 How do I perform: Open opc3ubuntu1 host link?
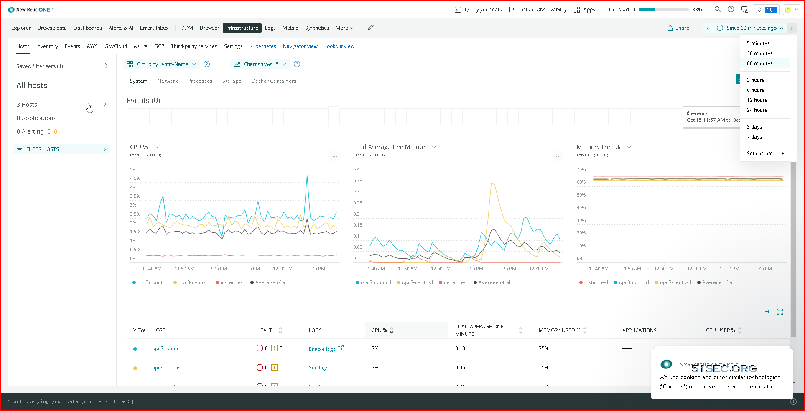point(167,348)
